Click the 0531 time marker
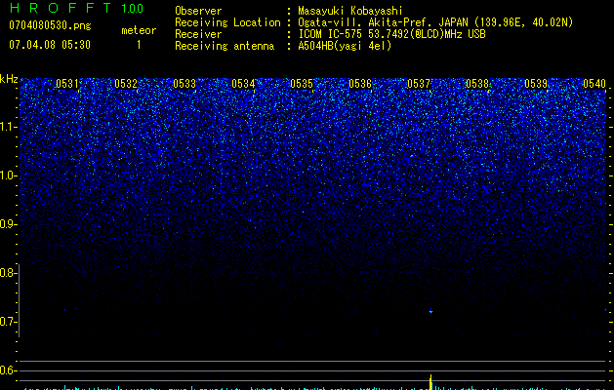This screenshot has width=614, height=390. pos(67,84)
